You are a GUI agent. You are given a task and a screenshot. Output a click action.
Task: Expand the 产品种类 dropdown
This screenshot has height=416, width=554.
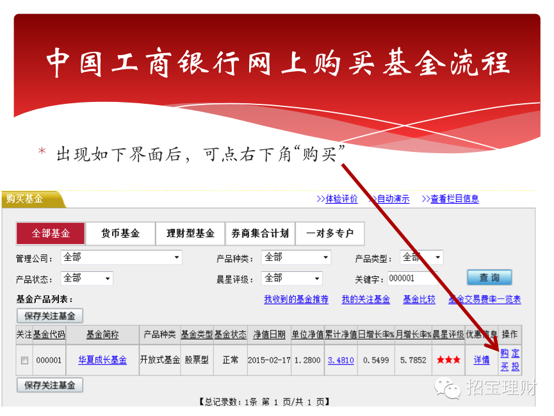point(296,258)
